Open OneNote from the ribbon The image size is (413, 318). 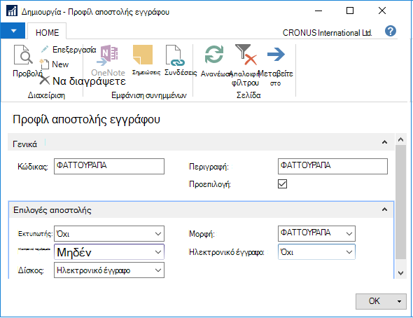[x=108, y=61]
